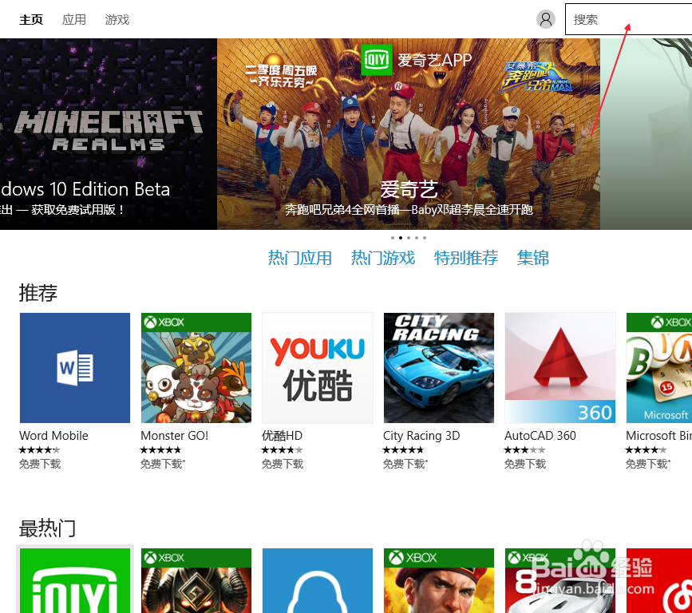The image size is (692, 613).
Task: Open the QQ penguin app tile
Action: [x=318, y=580]
